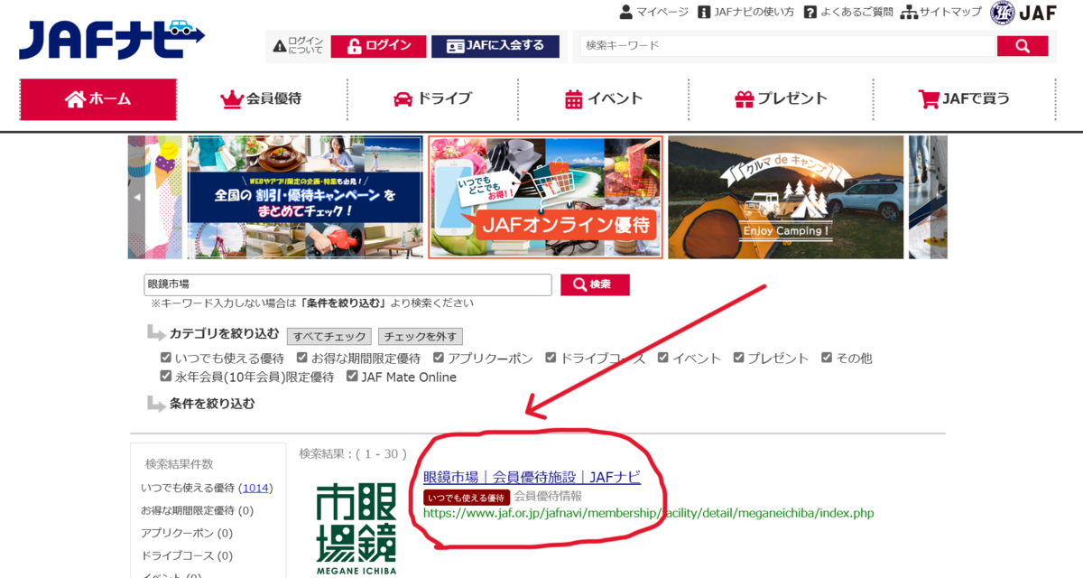Disable the JAF Mate Online checkbox
The width and height of the screenshot is (1083, 578).
pyautogui.click(x=352, y=377)
